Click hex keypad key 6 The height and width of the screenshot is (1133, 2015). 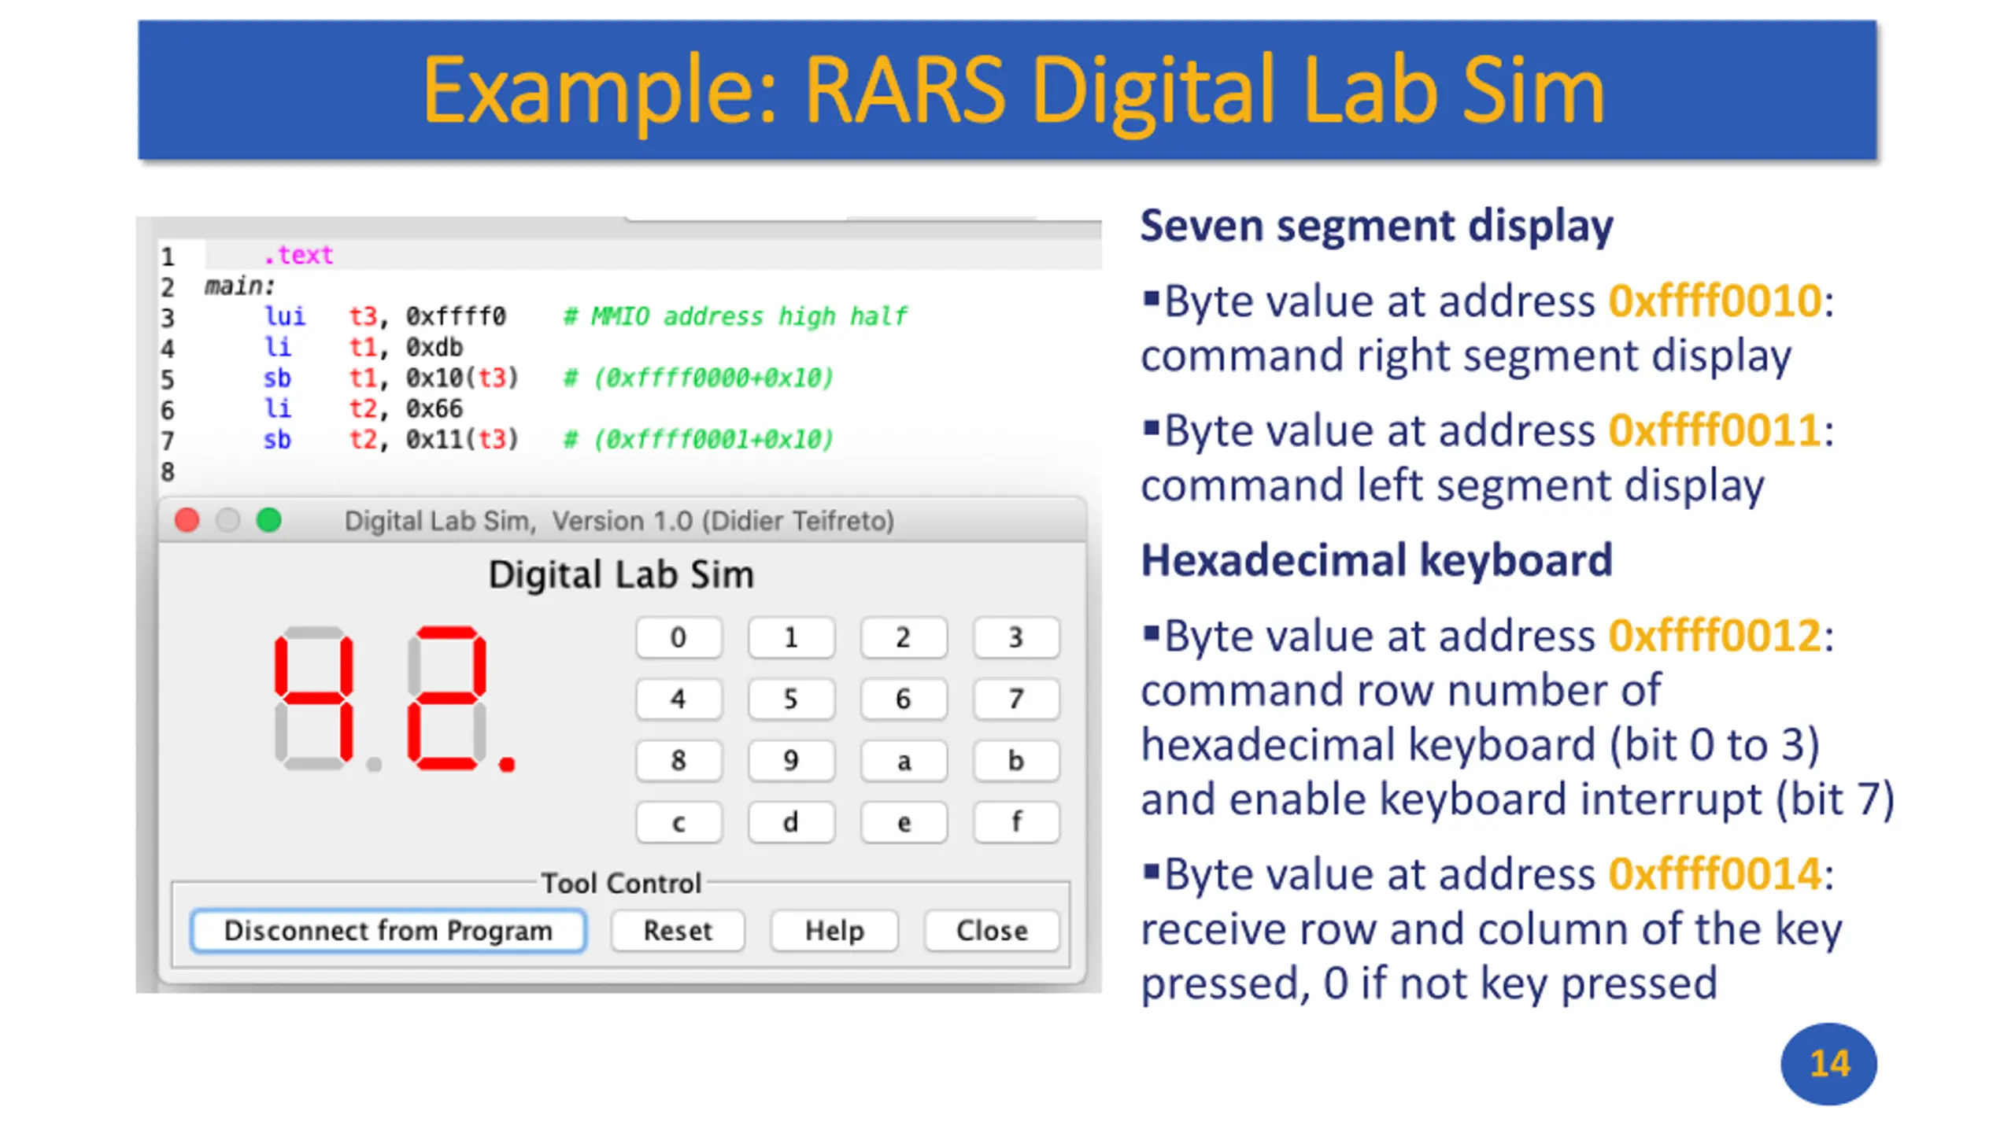[903, 699]
